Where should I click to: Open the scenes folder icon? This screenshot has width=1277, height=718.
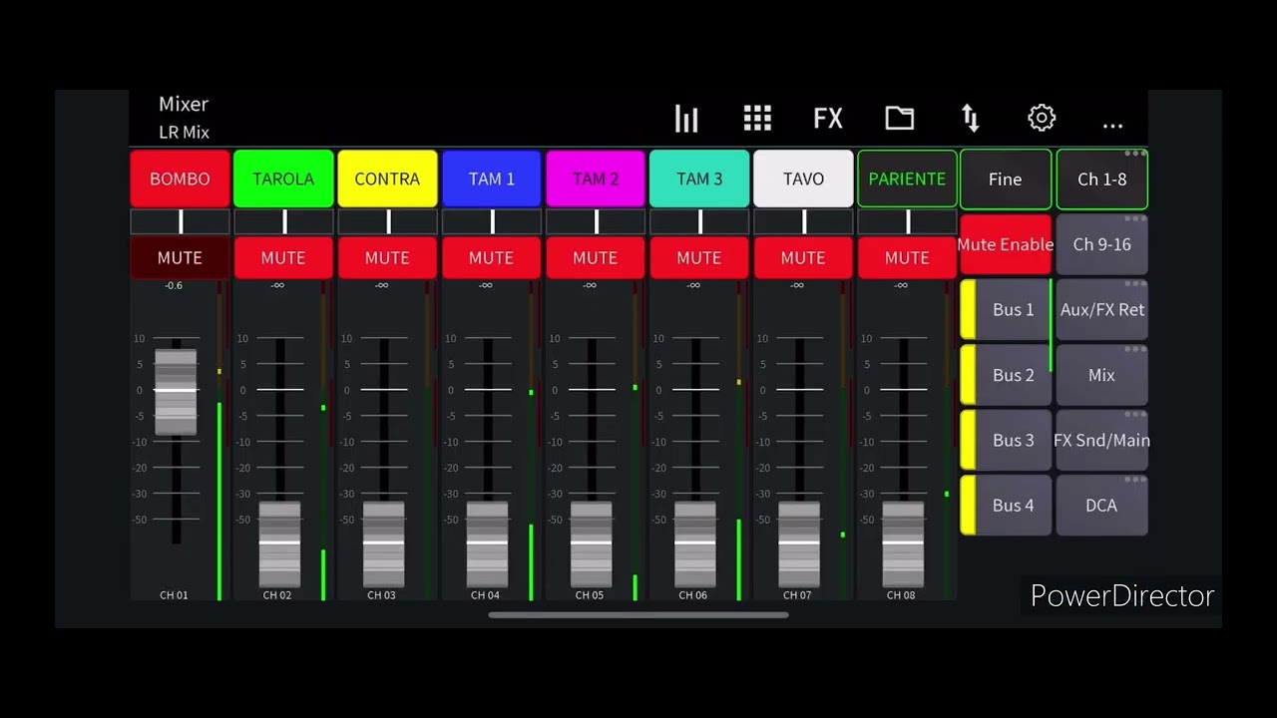coord(900,119)
